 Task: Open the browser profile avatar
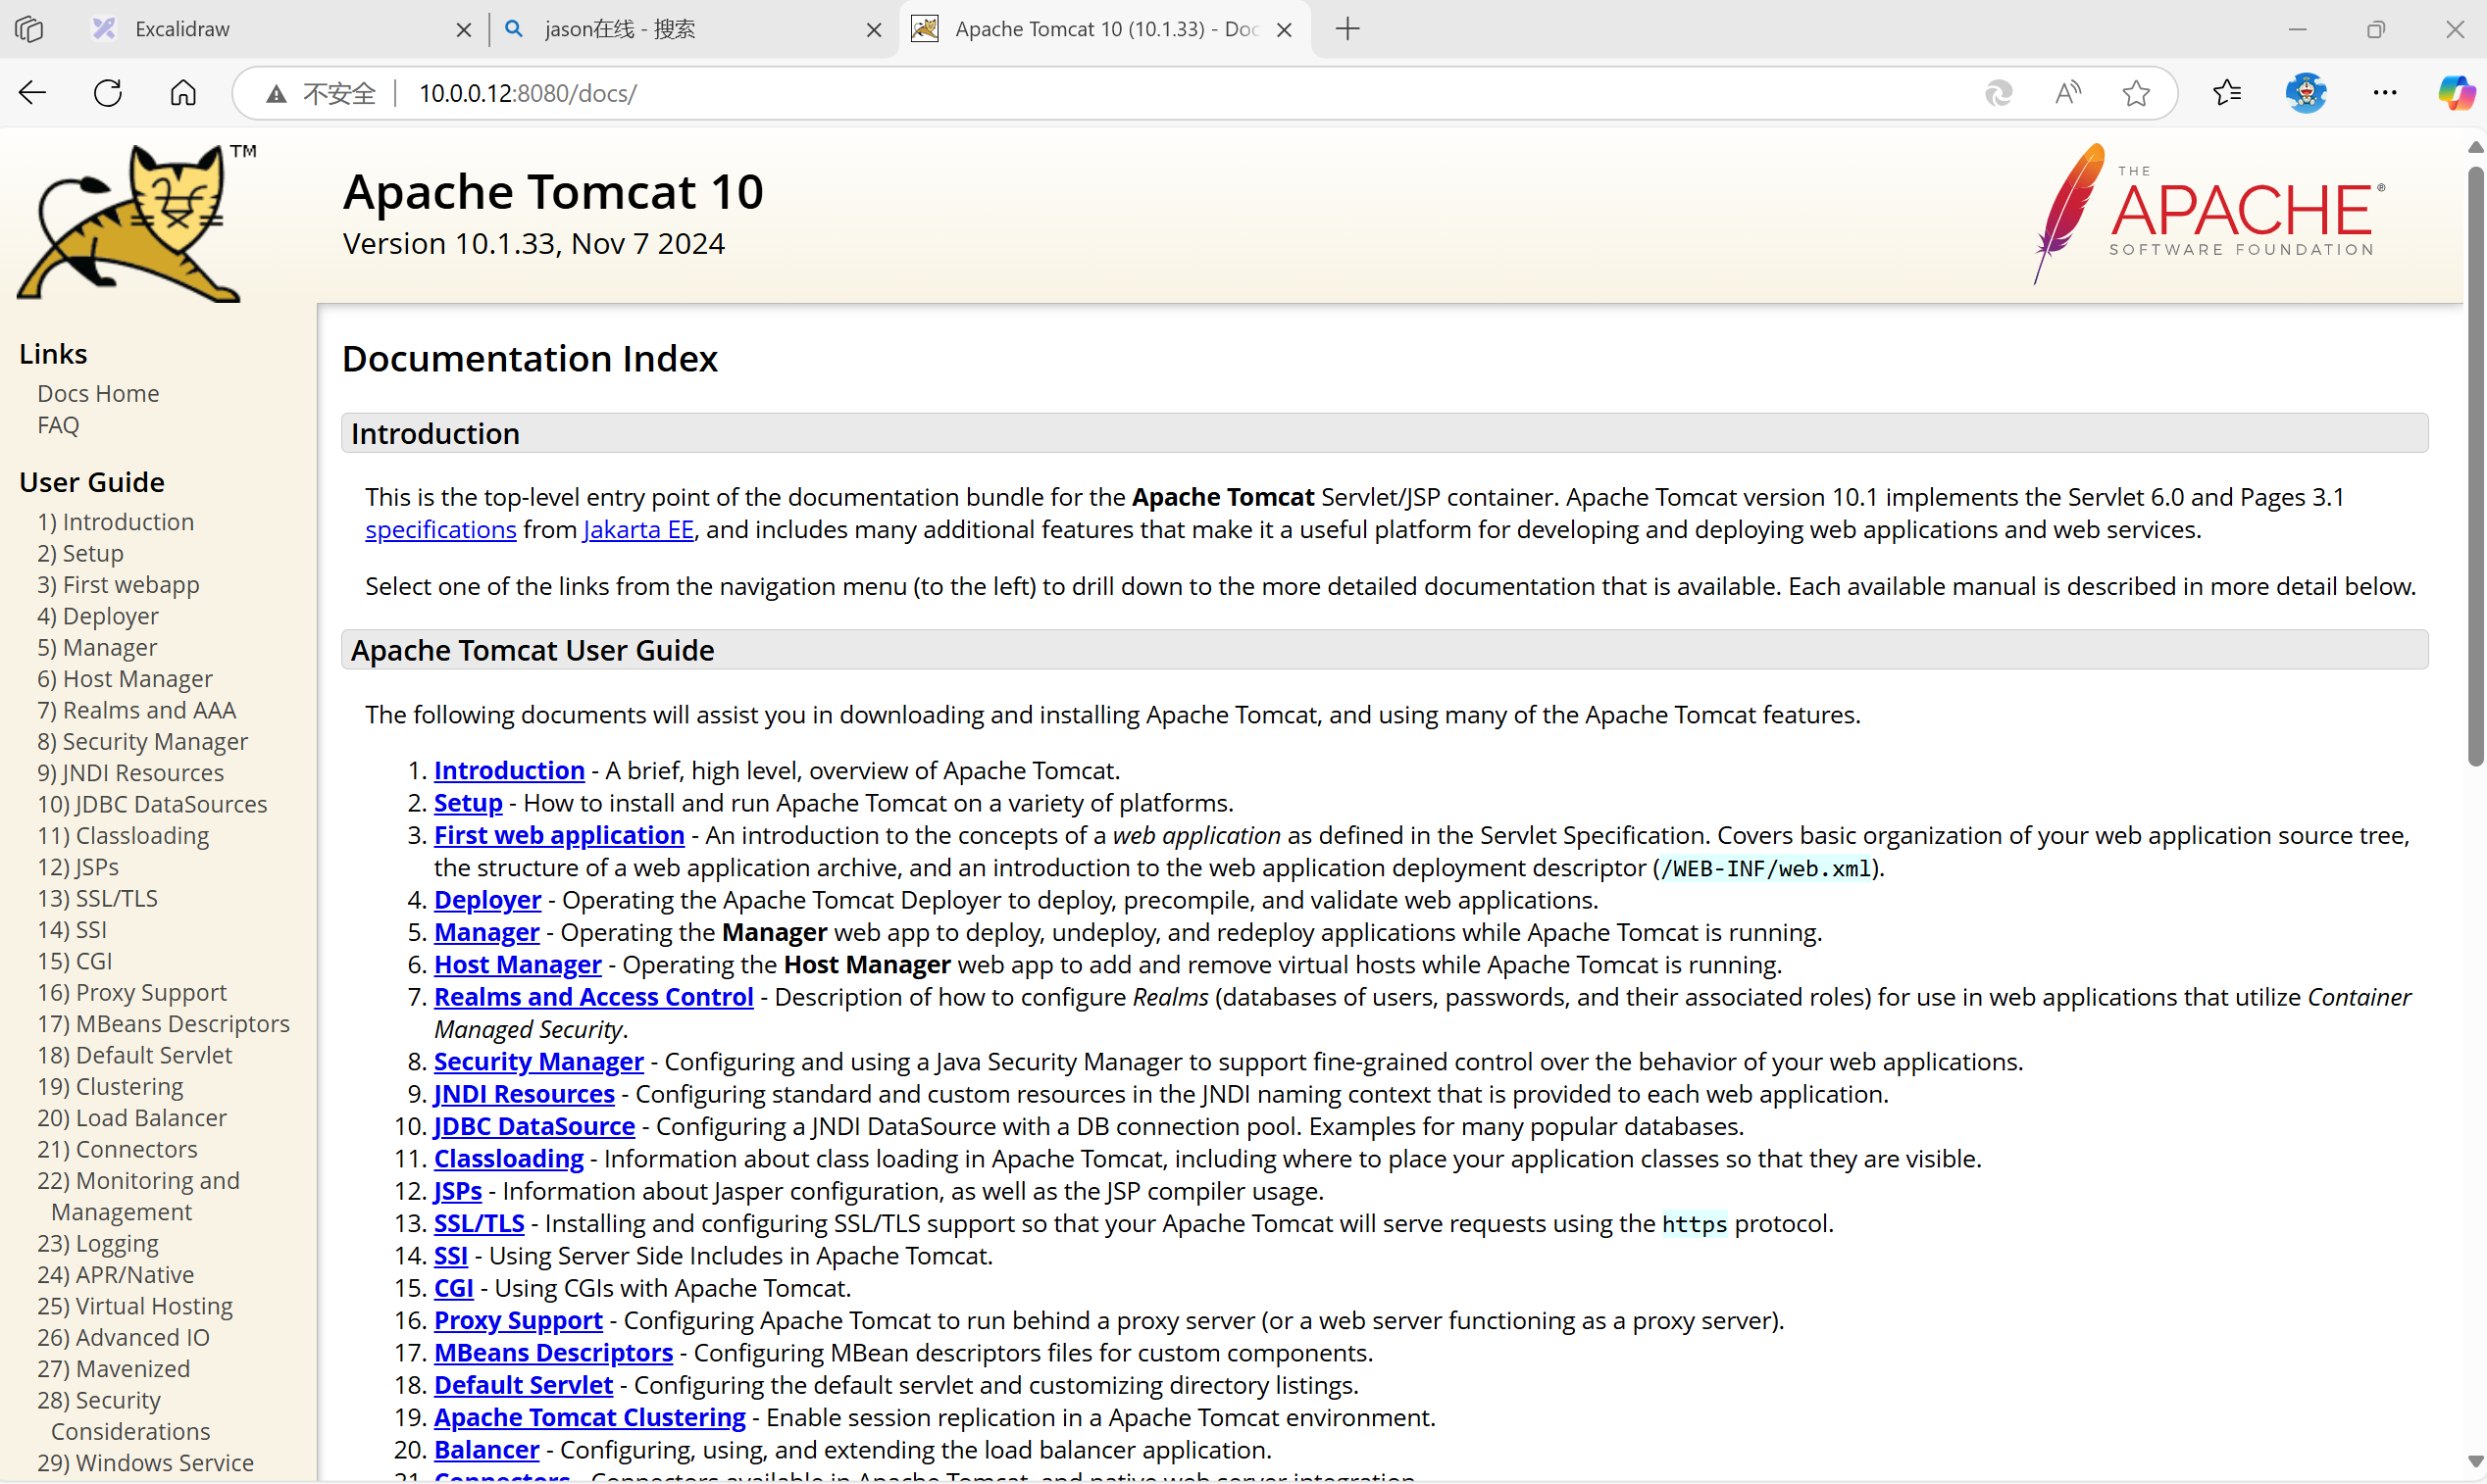[x=2306, y=93]
